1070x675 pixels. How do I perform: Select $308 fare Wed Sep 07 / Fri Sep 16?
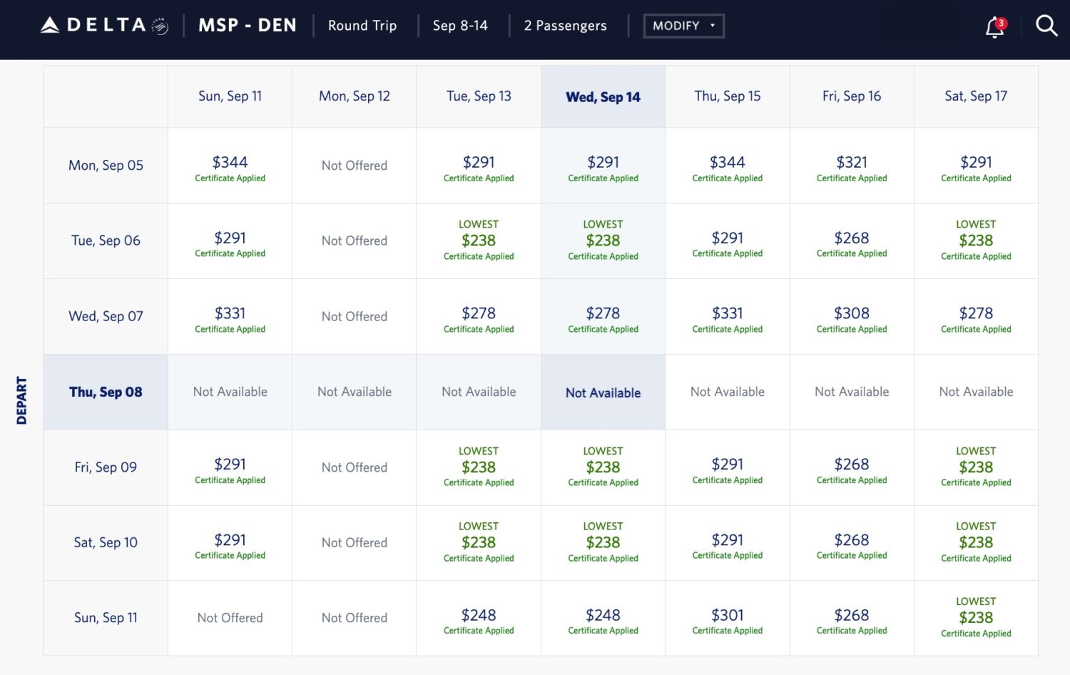[852, 316]
